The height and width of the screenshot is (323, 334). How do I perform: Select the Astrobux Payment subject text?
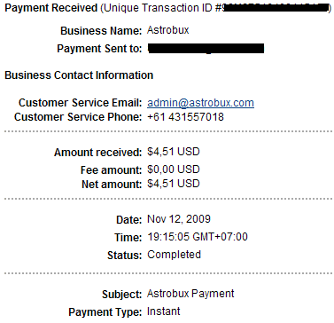(x=190, y=294)
